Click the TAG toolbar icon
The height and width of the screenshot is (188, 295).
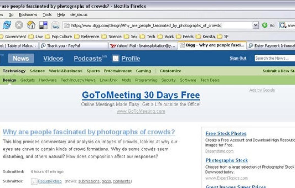point(55,25)
